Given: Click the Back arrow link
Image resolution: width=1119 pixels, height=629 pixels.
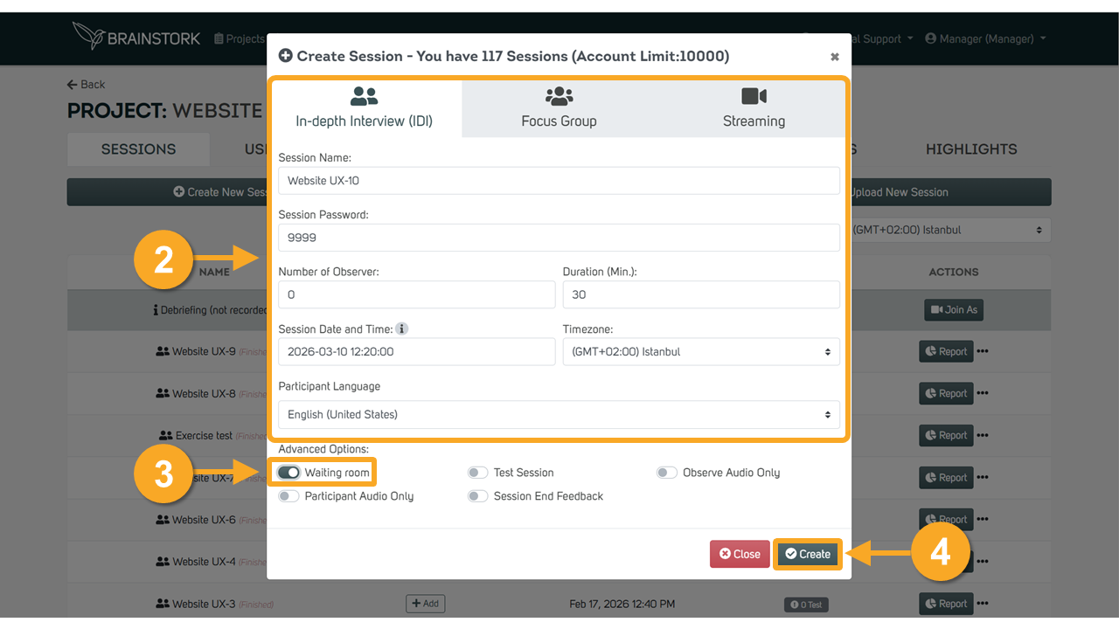Looking at the screenshot, I should 86,85.
